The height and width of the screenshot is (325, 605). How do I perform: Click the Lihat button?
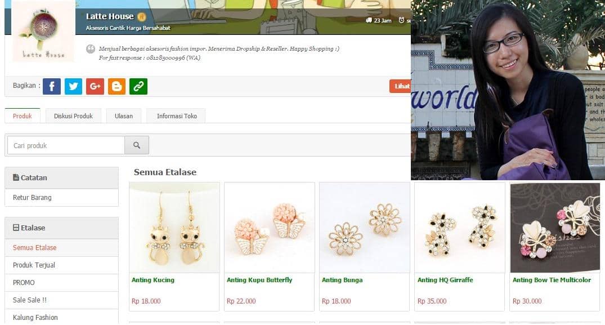pyautogui.click(x=401, y=86)
